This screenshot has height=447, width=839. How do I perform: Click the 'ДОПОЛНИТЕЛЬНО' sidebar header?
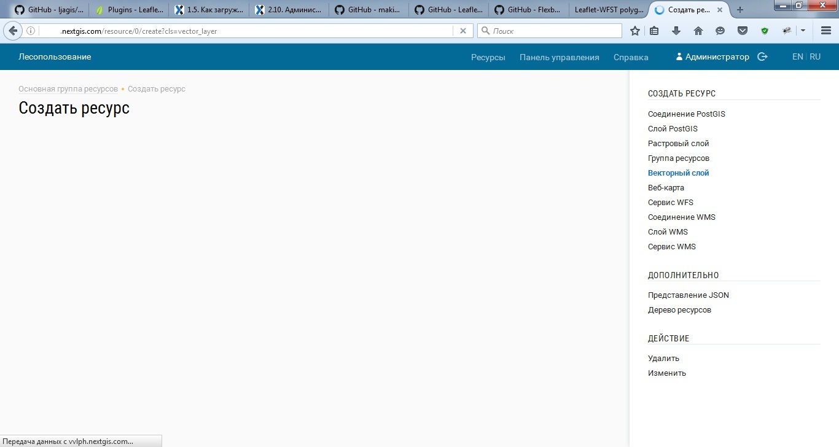point(684,276)
